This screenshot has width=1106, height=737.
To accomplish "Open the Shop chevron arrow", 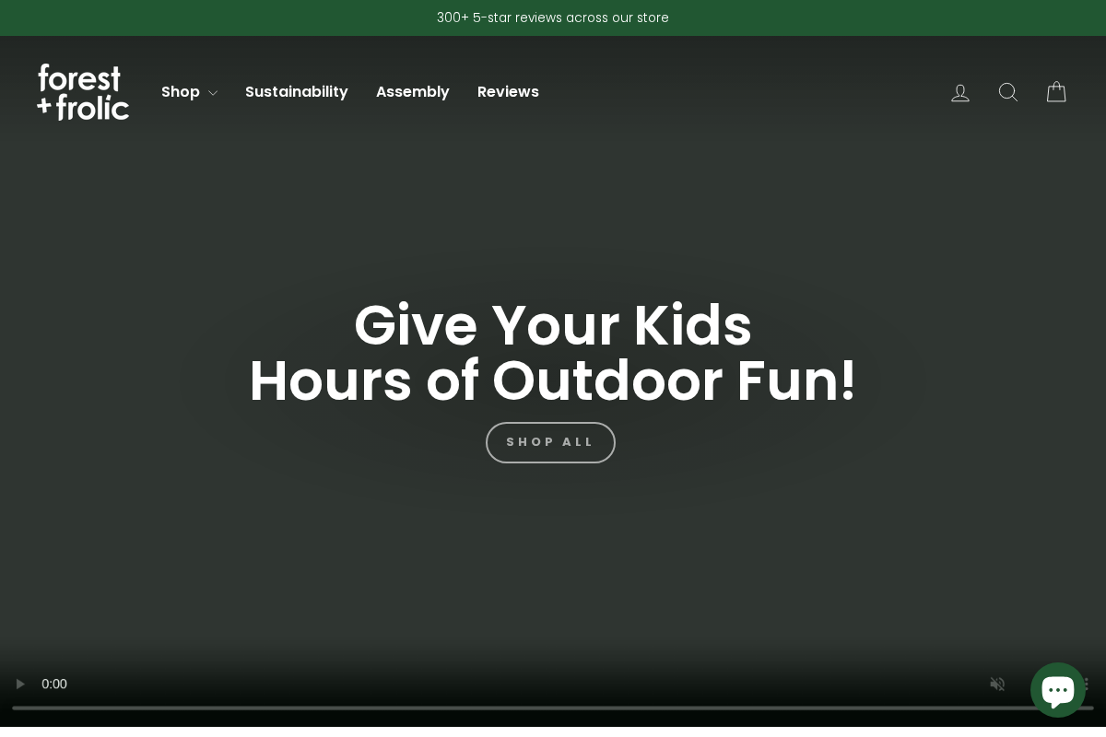I will click(x=213, y=93).
